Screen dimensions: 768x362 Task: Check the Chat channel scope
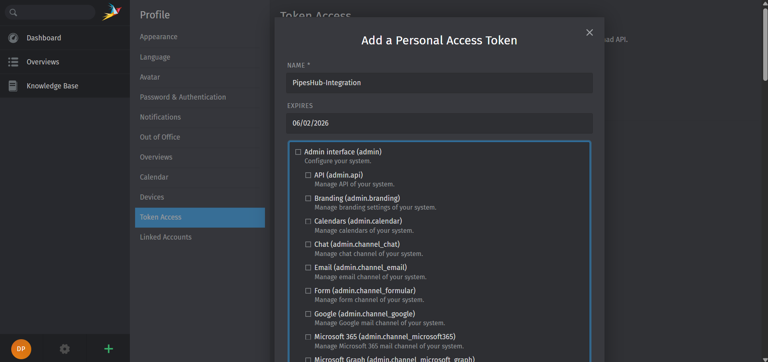308,244
